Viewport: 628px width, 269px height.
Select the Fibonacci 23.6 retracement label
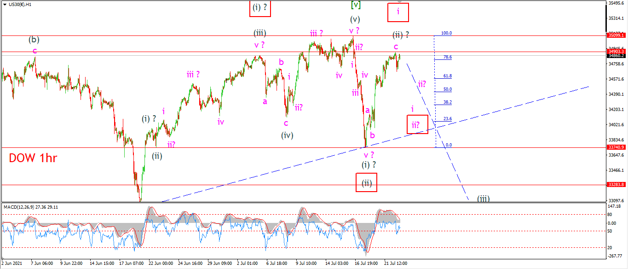coord(447,119)
